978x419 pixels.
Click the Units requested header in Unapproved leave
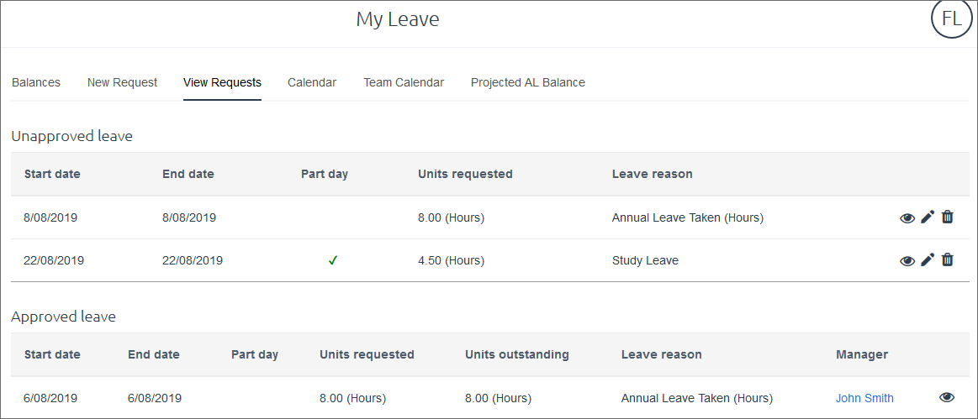[x=465, y=174]
